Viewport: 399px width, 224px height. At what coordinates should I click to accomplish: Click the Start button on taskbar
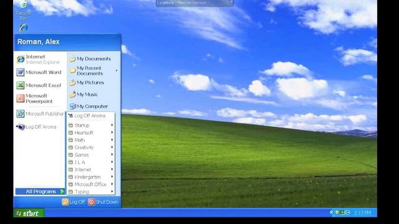(29, 213)
